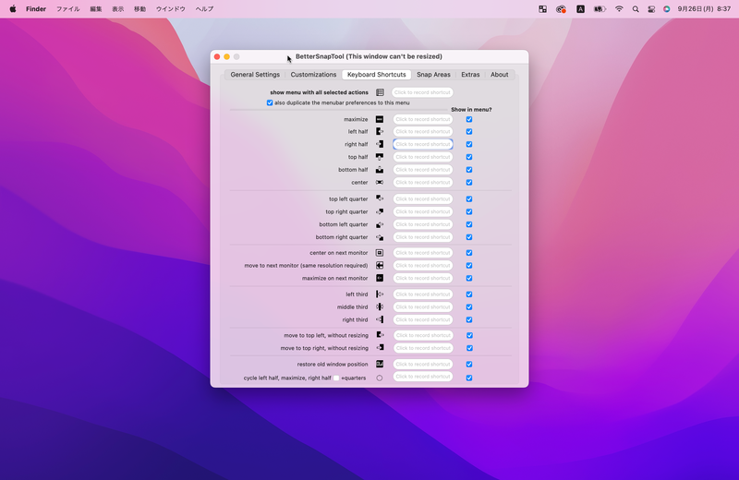The image size is (739, 480).
Task: Toggle show in menu for maximize
Action: (x=469, y=119)
